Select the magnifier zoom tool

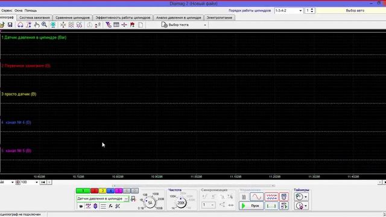click(44, 25)
